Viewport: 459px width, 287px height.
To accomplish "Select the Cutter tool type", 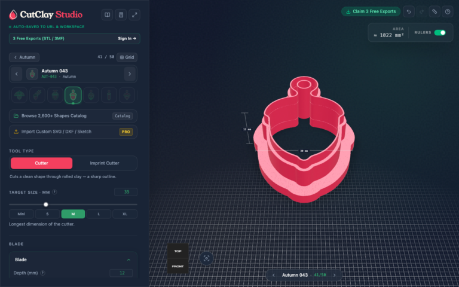I will [42, 163].
